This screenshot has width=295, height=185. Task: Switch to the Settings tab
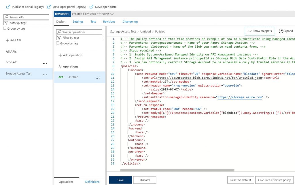78,22
